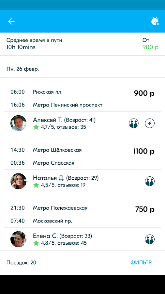Viewport: 165px width, 294px height.
Task: Open Наталья Д.'s profile photo
Action: [x=18, y=181]
